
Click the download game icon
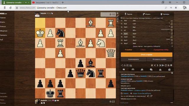125,65
